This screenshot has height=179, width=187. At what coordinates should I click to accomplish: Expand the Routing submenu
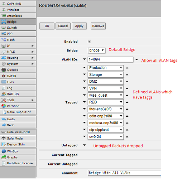pos(33,58)
